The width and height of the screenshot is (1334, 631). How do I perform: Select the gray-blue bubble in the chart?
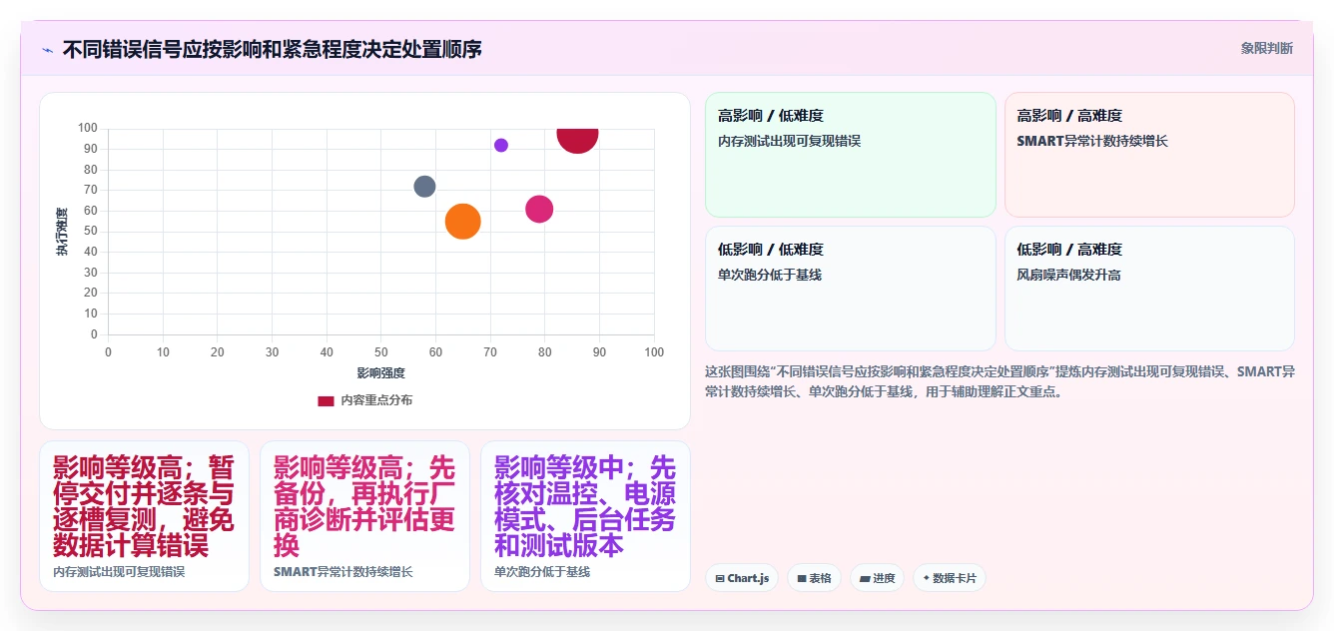pos(424,187)
